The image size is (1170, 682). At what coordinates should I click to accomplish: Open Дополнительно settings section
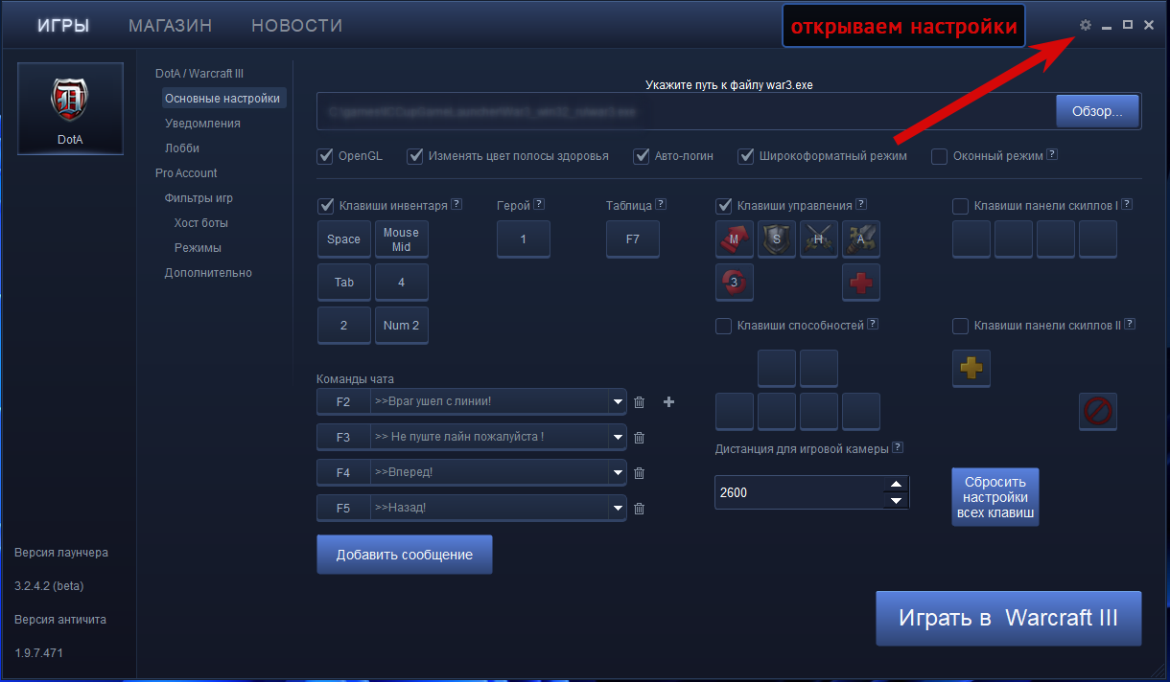coord(208,273)
